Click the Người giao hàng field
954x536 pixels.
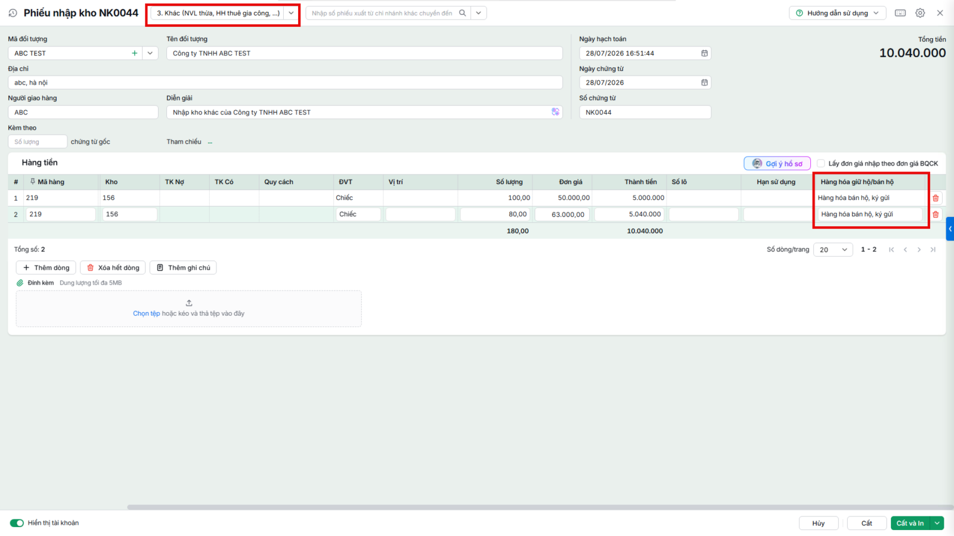point(83,112)
